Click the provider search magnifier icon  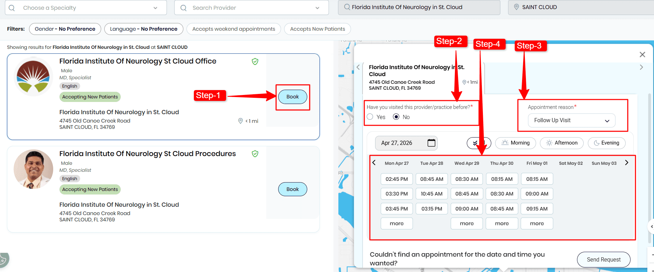183,8
